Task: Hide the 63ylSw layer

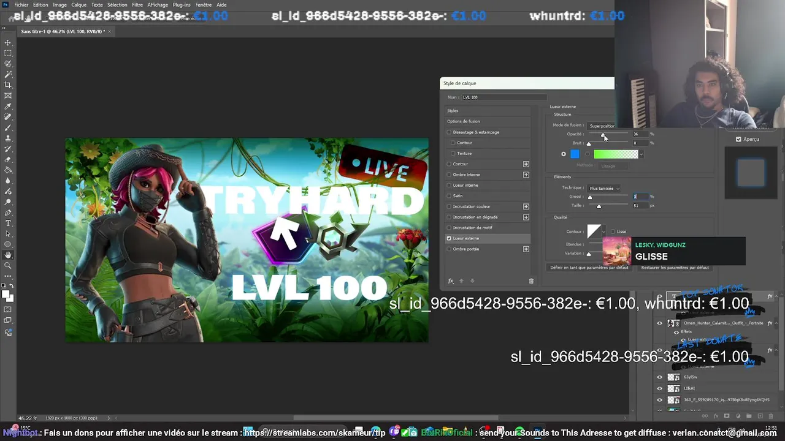Action: [x=660, y=377]
